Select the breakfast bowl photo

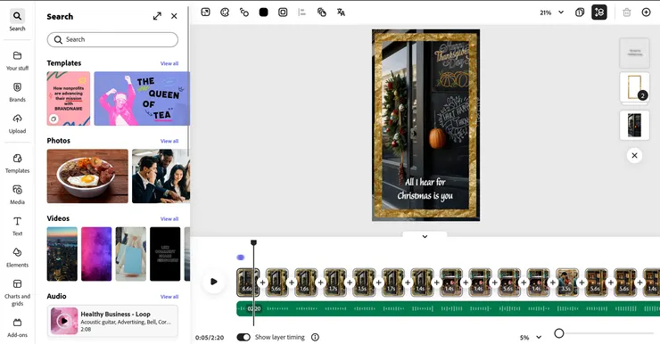coord(87,176)
